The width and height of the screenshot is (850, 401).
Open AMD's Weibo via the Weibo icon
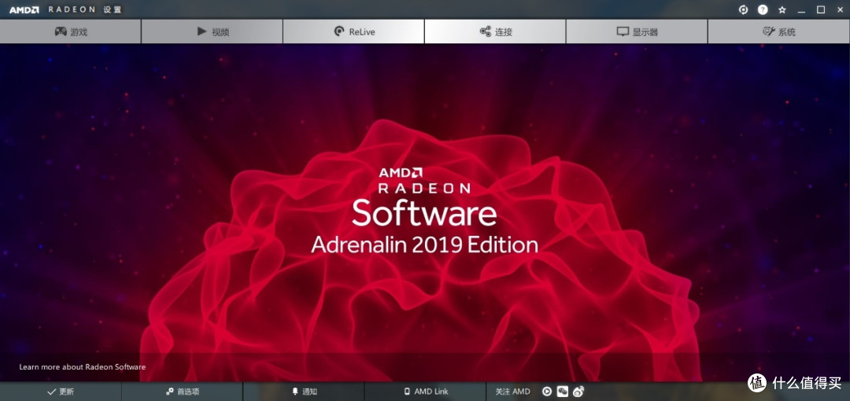coord(579,392)
